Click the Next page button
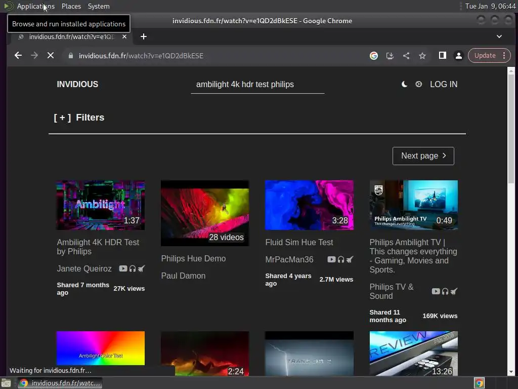518x389 pixels. point(423,156)
